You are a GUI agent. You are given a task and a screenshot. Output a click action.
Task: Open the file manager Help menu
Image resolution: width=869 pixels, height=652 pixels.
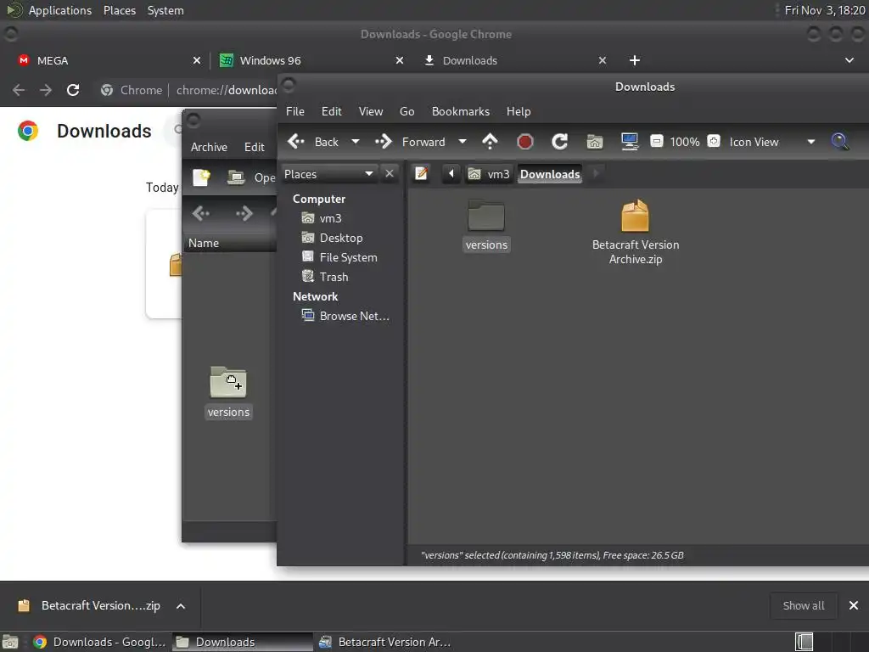coord(519,111)
